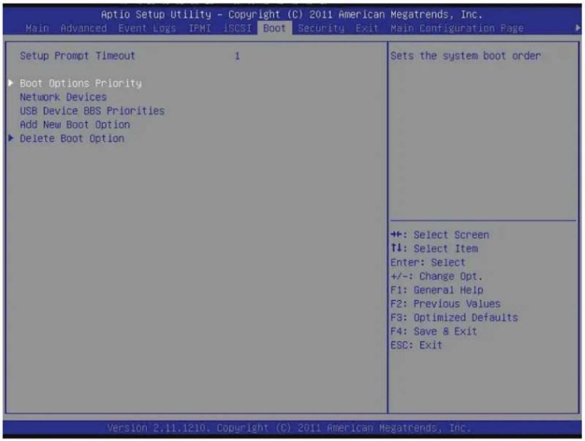Expand arrow beside Boot Options Priority
585x441 pixels.
coord(11,83)
